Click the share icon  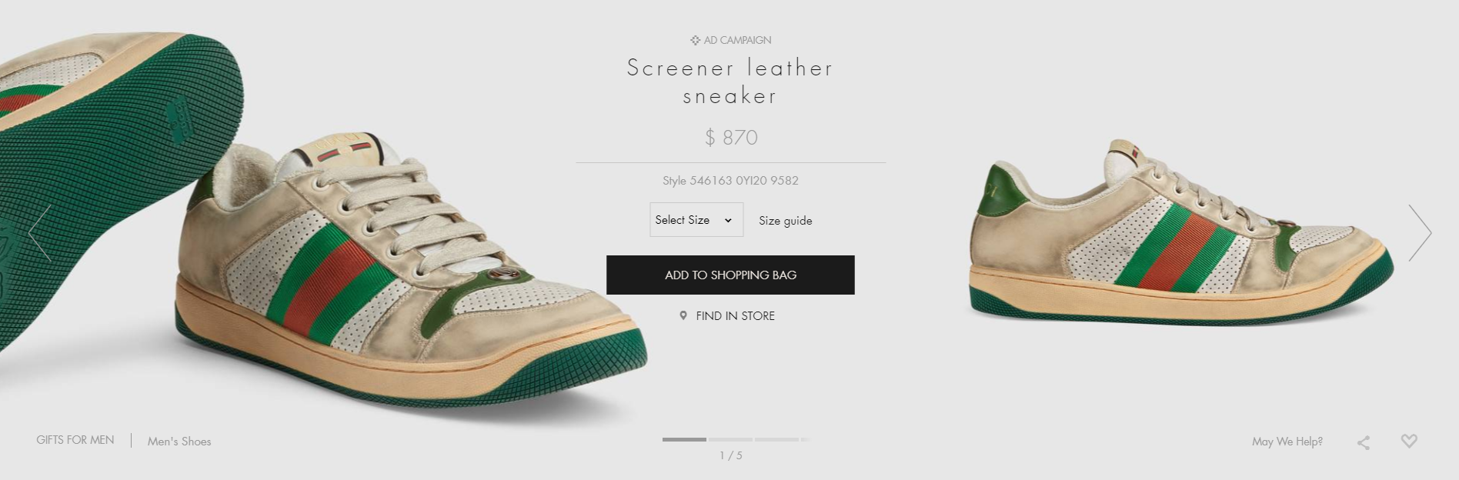point(1364,442)
